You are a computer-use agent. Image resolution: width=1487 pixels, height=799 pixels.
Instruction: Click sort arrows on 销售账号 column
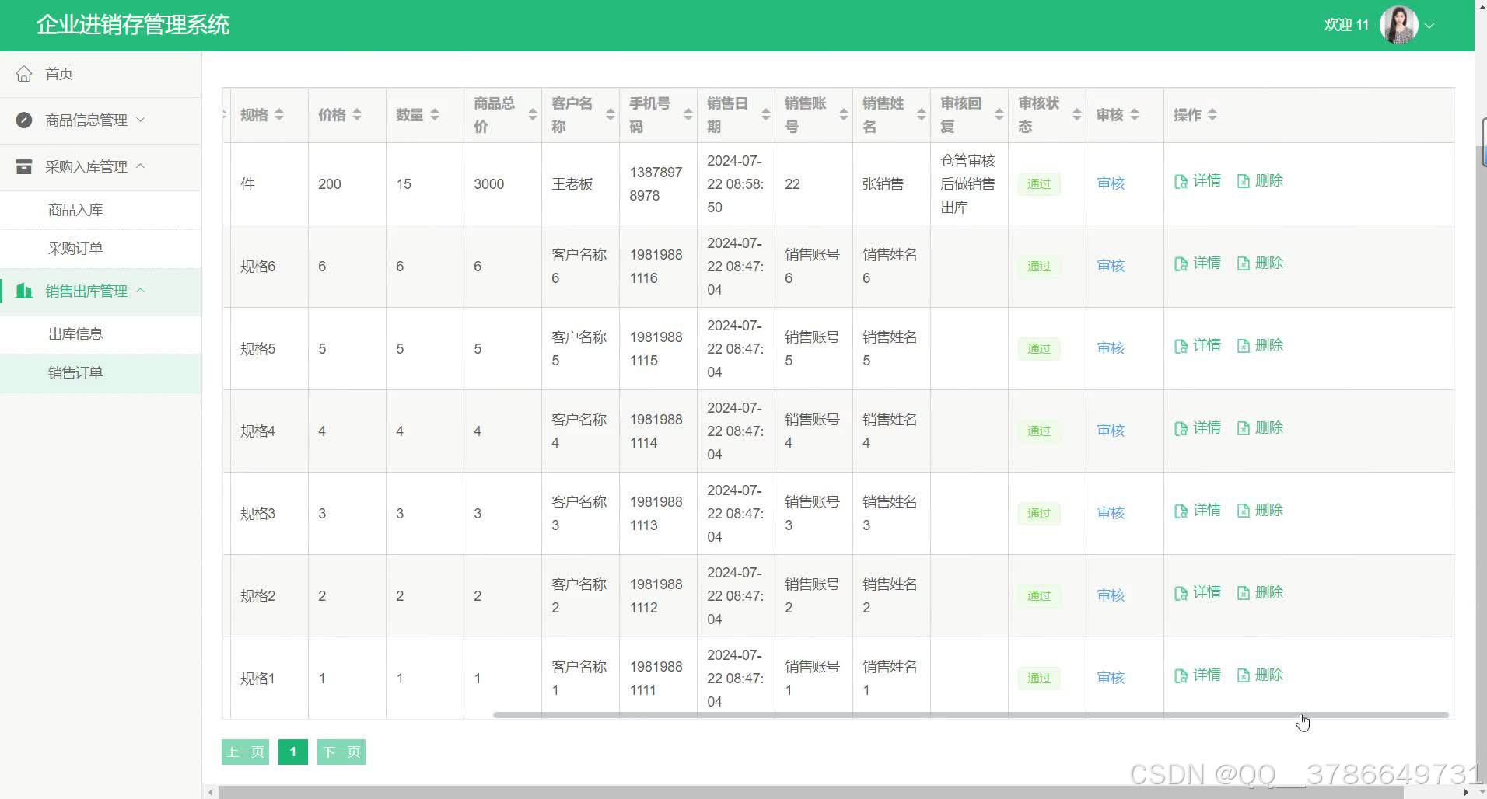844,115
